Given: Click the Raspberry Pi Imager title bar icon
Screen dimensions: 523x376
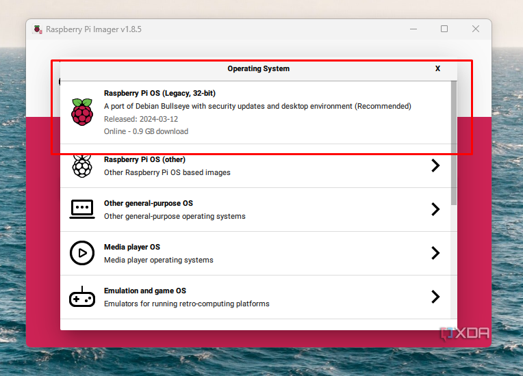Looking at the screenshot, I should click(x=37, y=29).
